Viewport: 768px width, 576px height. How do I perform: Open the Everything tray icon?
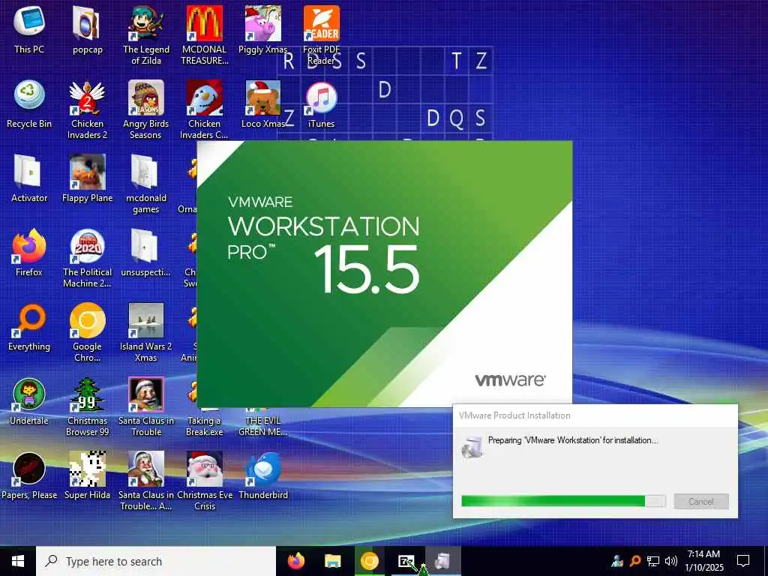[x=634, y=561]
